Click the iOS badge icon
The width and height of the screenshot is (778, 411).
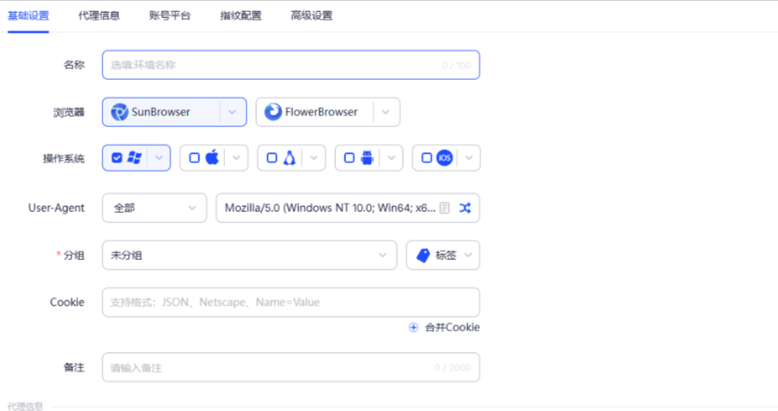click(x=445, y=158)
